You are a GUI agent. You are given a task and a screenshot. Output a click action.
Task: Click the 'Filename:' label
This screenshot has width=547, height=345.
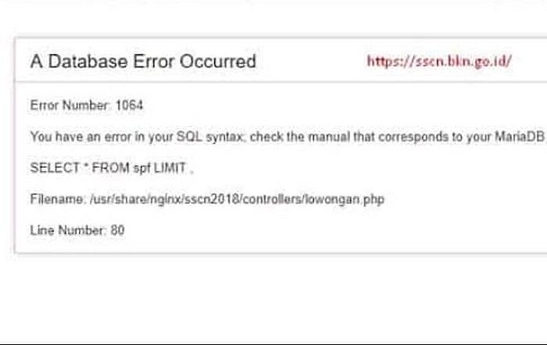click(x=58, y=199)
